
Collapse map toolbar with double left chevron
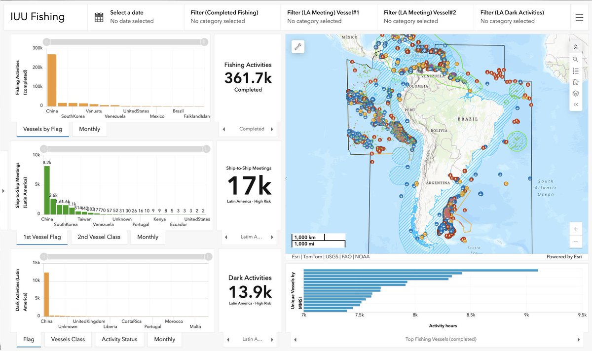point(575,105)
